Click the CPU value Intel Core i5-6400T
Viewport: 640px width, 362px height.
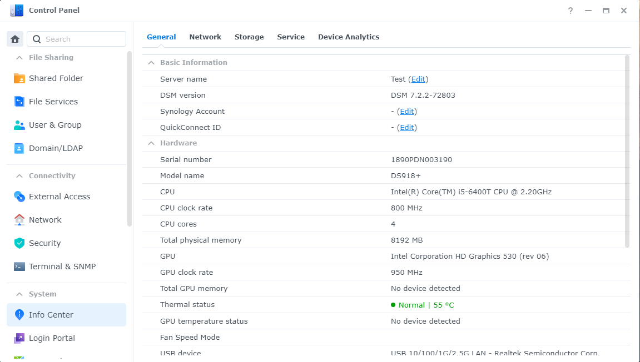[x=471, y=192]
